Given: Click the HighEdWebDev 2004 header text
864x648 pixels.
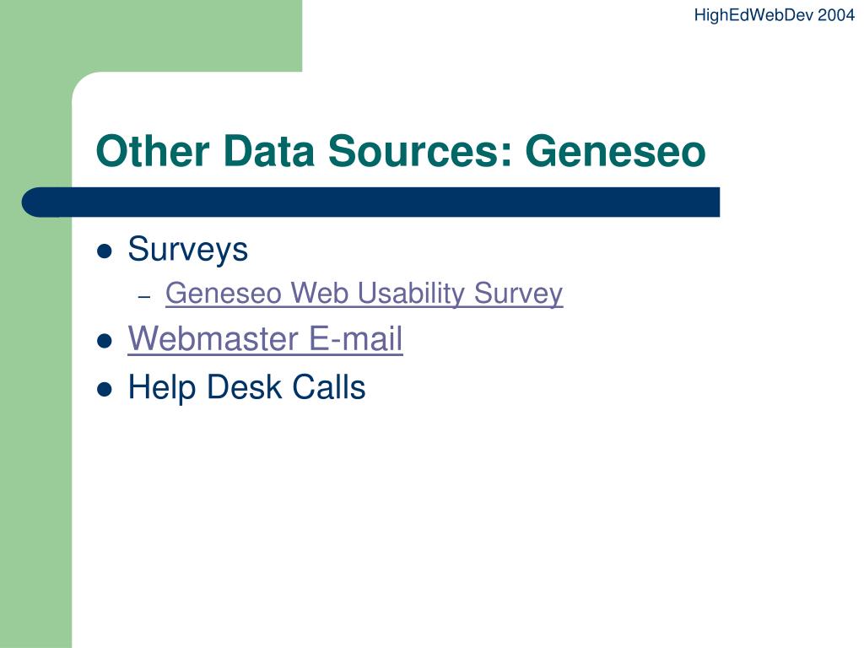Looking at the screenshot, I should (x=775, y=15).
